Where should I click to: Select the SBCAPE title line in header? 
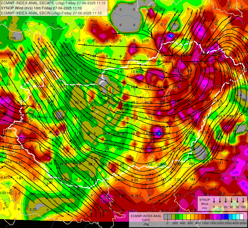(x=53, y=3)
